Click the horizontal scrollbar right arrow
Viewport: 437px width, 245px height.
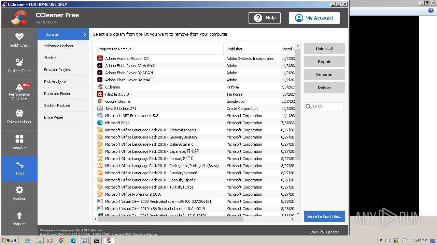coord(292,219)
